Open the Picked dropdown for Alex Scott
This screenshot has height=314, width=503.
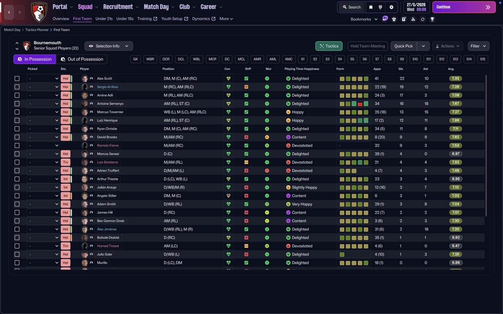click(x=43, y=78)
